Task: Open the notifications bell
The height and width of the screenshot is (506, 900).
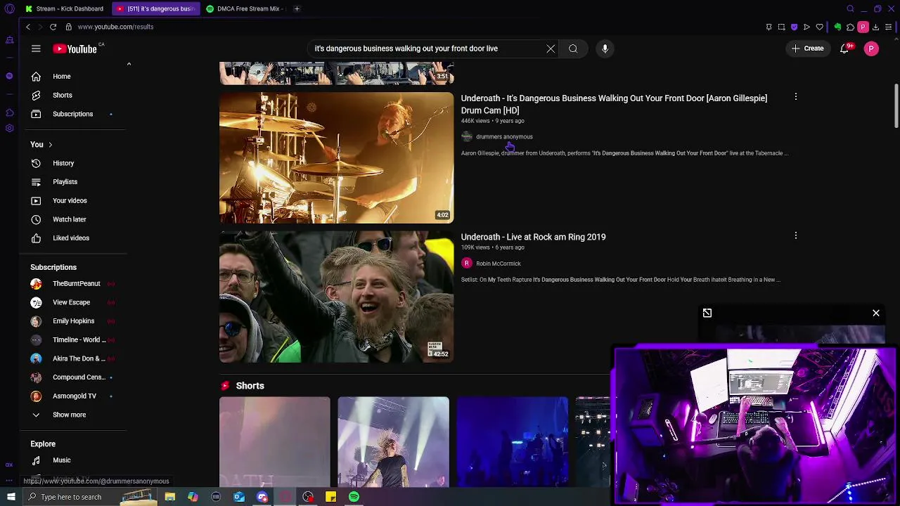Action: [x=844, y=48]
